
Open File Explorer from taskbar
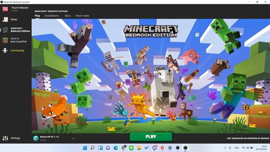pos(139,148)
